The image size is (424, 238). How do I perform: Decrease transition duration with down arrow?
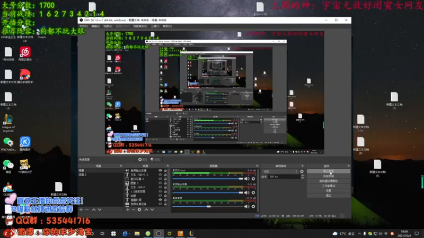[x=302, y=178]
